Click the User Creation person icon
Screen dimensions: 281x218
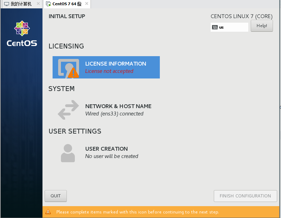point(68,153)
